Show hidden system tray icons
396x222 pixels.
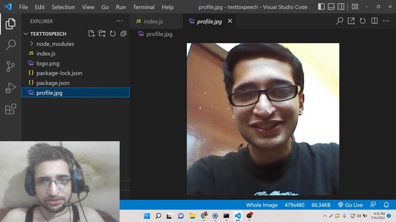[x=325, y=216]
